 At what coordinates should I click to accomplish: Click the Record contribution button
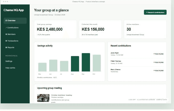(155, 12)
